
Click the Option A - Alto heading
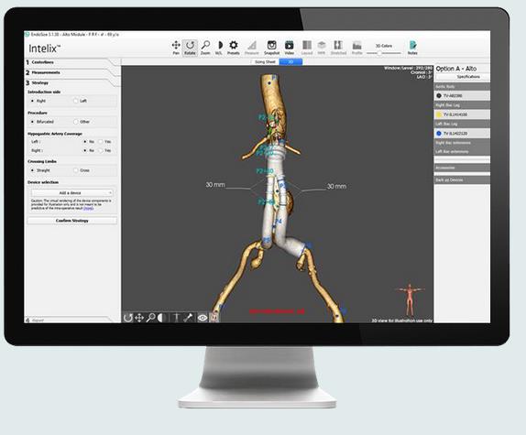[x=456, y=69]
